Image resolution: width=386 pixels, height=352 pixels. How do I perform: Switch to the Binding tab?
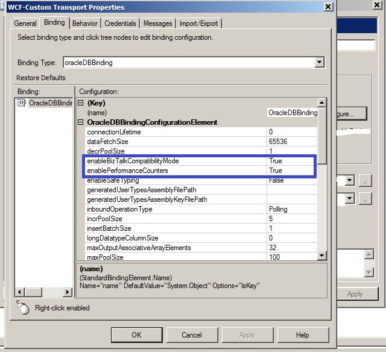(54, 22)
